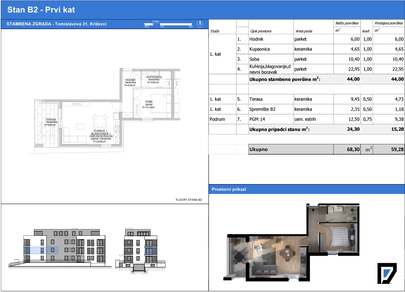This screenshot has width=405, height=292.
Task: Click the Stan B2 - Prvi kat title
Action: coord(41,10)
